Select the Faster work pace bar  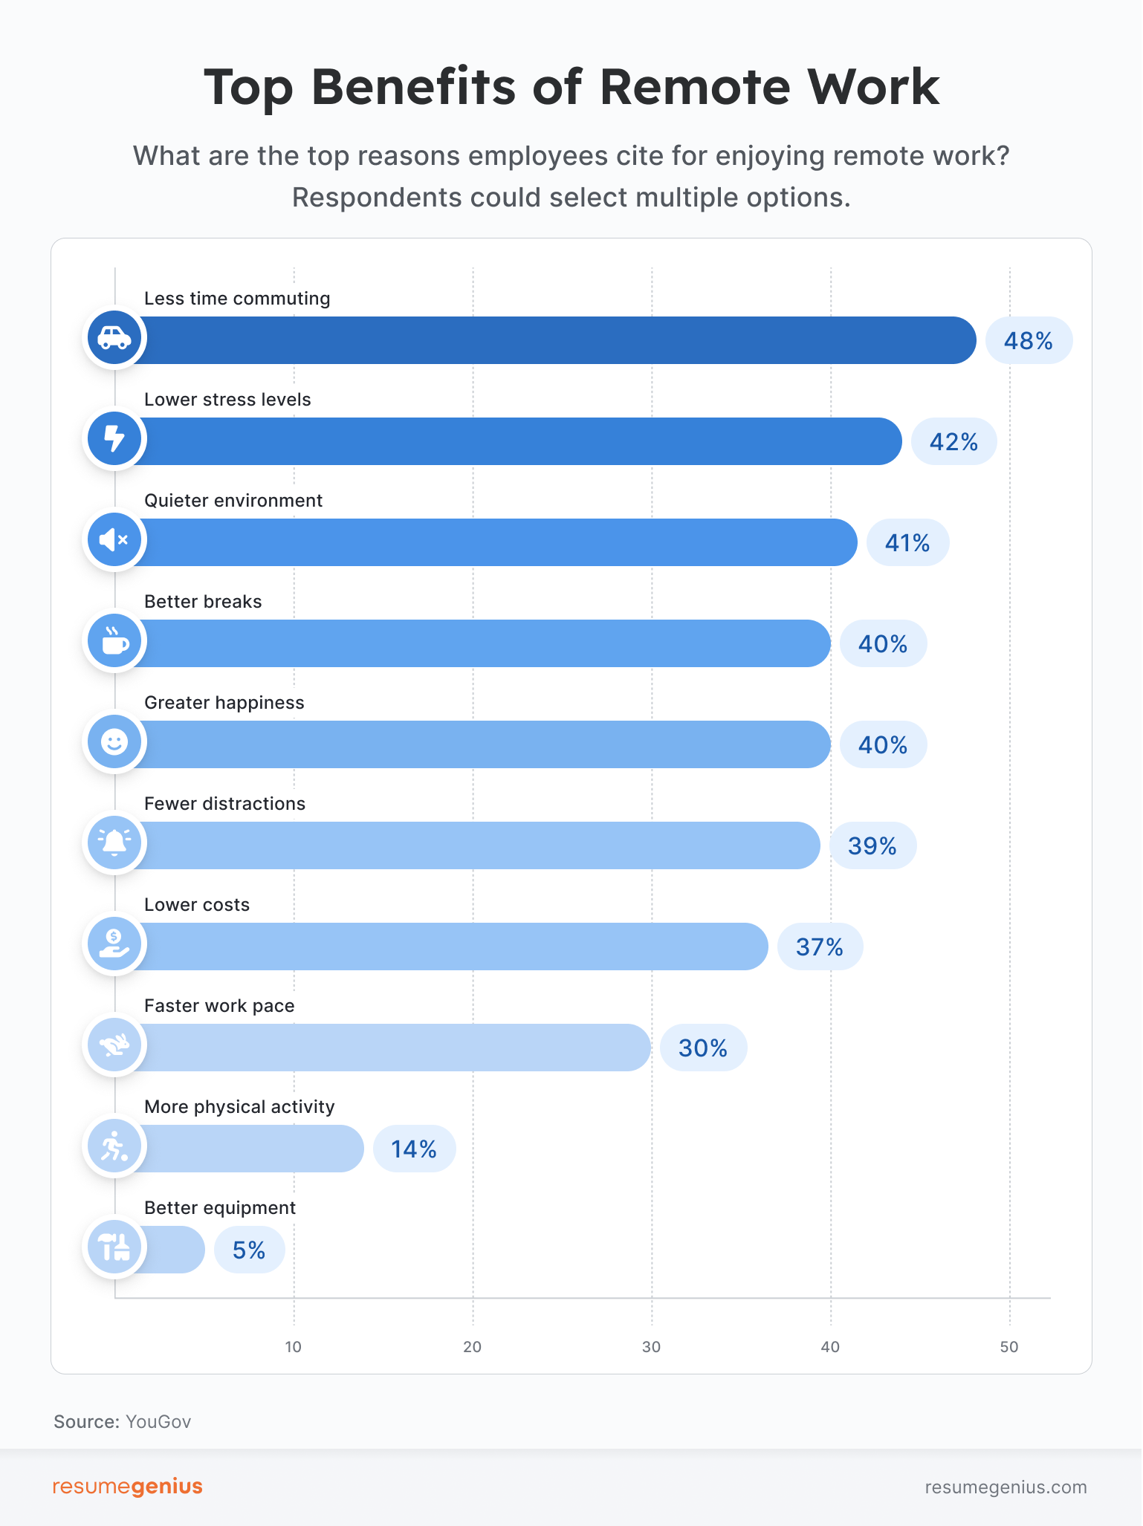click(394, 1048)
